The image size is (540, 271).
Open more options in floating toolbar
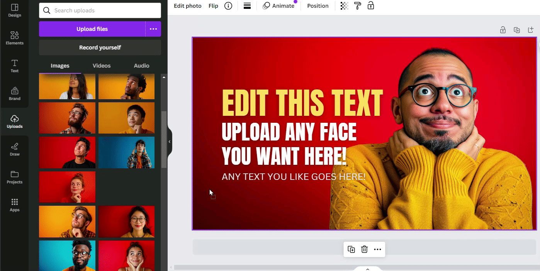tap(377, 249)
